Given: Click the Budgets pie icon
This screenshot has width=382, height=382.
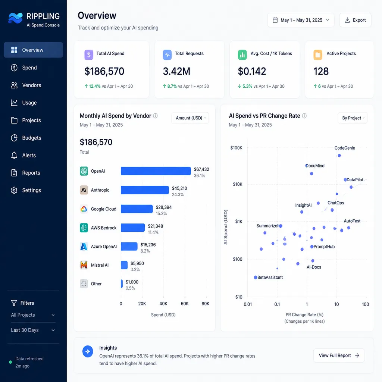Looking at the screenshot, I should [14, 138].
